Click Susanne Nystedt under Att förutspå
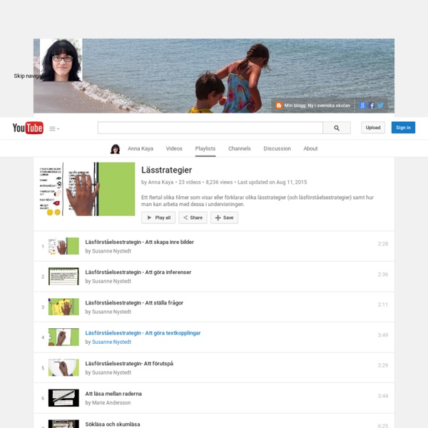 coord(111,372)
